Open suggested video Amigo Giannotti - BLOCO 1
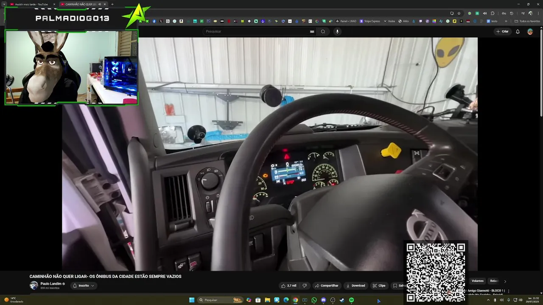The image size is (543, 305). [486, 291]
